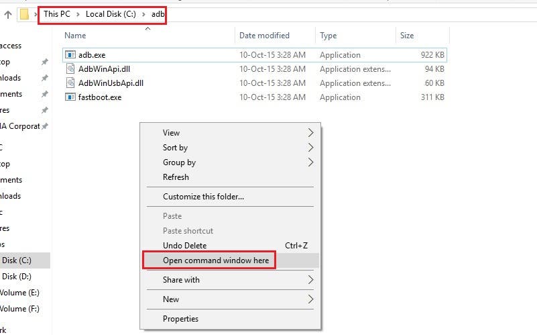Select the AdbWinApi.dll file icon

(x=70, y=69)
